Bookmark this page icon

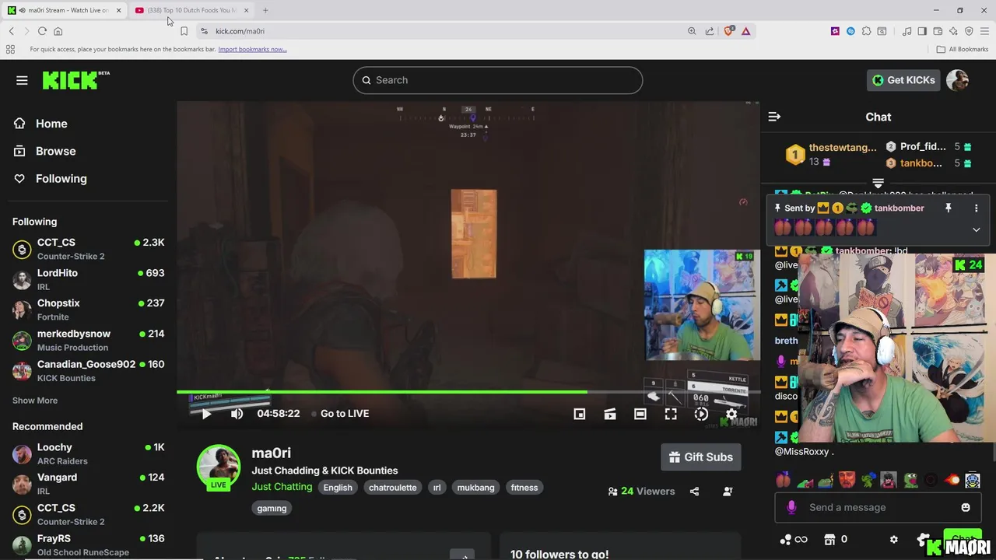(184, 31)
